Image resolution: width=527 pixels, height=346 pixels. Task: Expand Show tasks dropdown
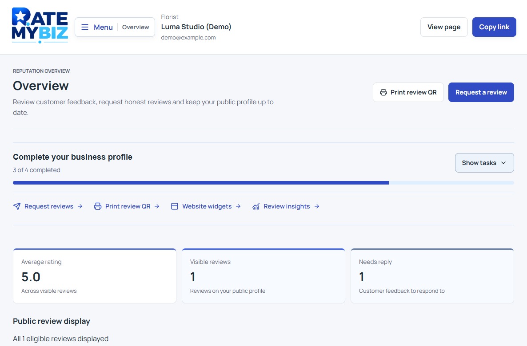tap(484, 163)
